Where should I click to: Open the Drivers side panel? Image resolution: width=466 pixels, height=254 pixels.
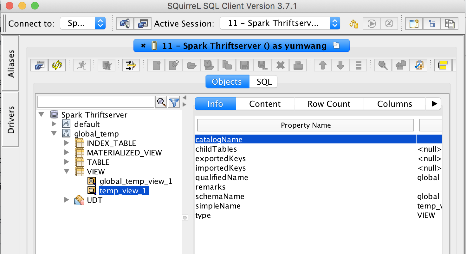(x=10, y=119)
